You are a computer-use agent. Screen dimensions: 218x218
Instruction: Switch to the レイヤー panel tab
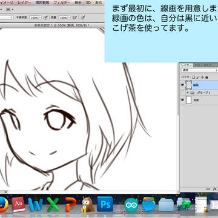pos(187,65)
